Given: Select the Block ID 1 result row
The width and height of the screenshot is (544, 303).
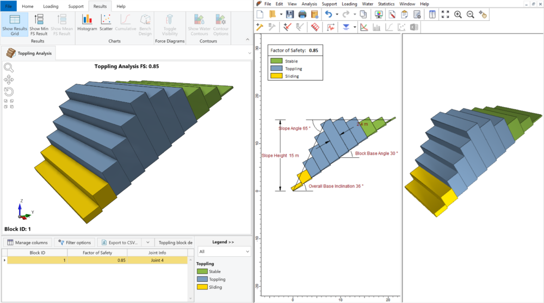Looking at the screenshot, I should [x=98, y=261].
